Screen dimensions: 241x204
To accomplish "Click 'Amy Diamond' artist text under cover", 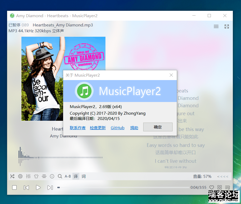I will coord(63,136).
